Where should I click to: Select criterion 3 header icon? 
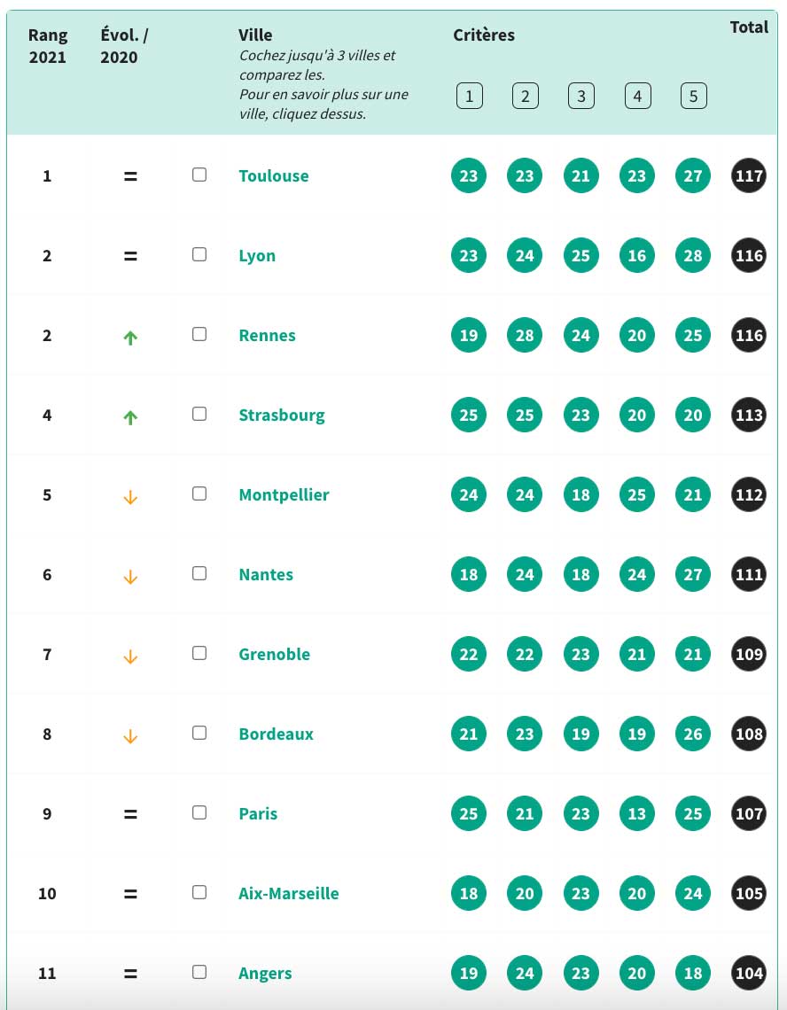click(581, 97)
